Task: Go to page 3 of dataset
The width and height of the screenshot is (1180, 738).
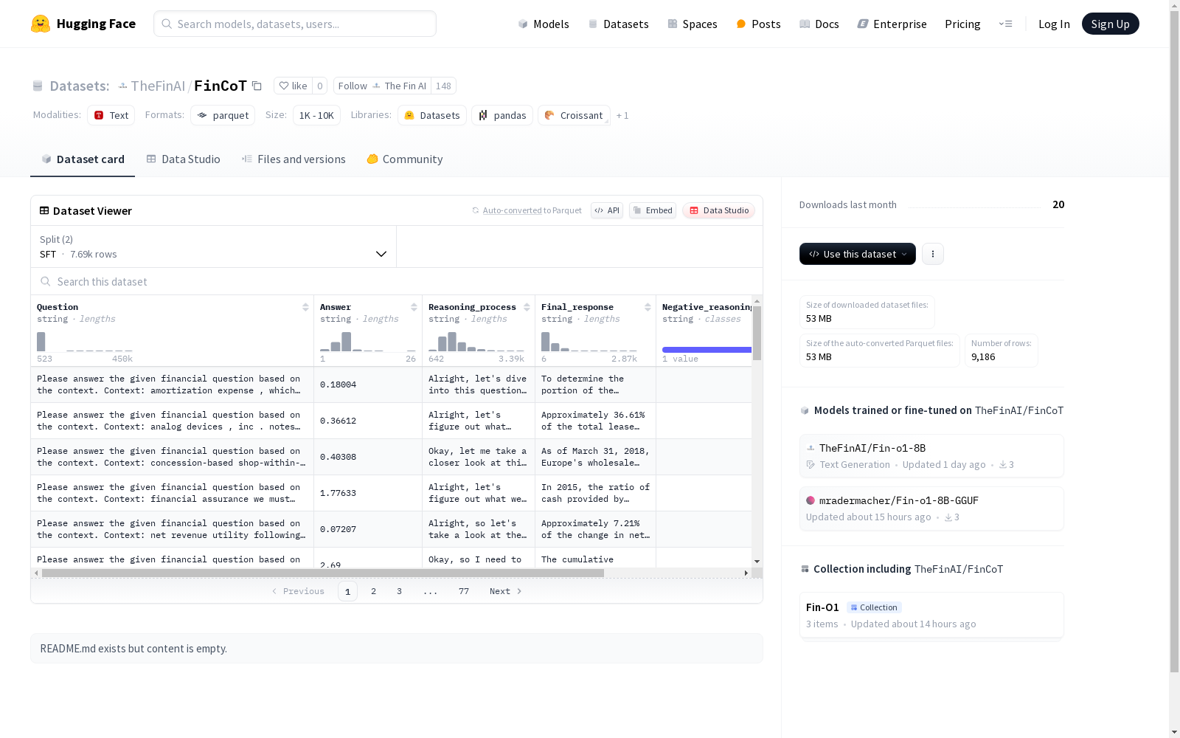Action: tap(400, 591)
